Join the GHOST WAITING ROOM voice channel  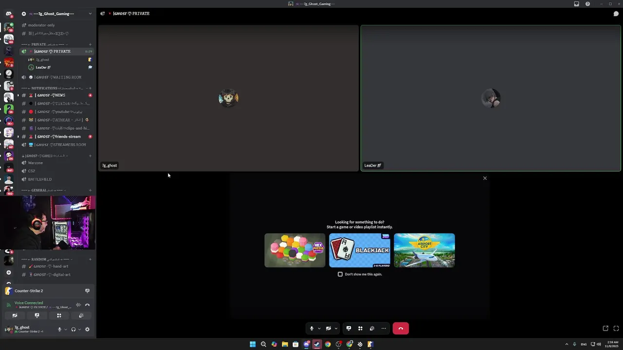point(56,77)
